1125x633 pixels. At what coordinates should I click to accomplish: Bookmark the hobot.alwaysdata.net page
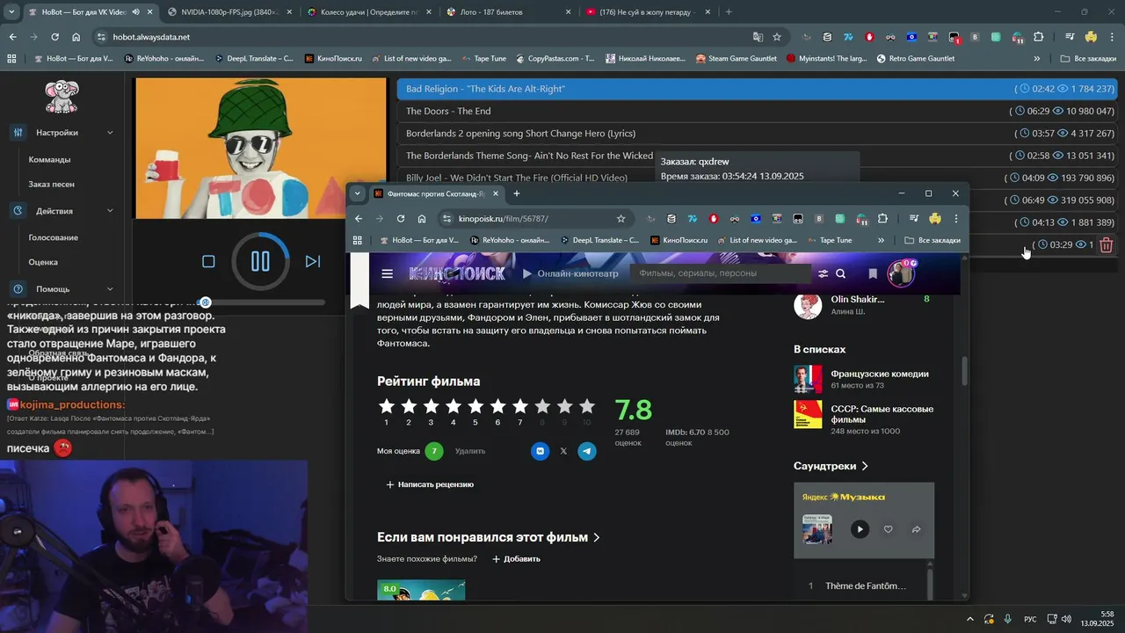point(777,37)
